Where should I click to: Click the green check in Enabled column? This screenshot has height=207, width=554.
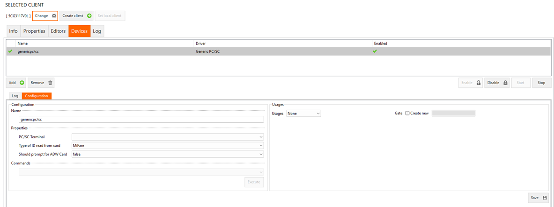[x=375, y=51]
